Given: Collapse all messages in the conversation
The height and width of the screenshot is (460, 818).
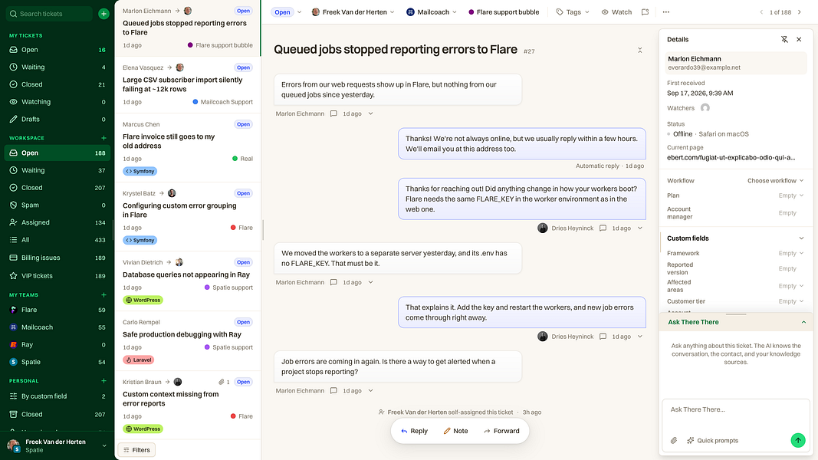Looking at the screenshot, I should point(639,50).
